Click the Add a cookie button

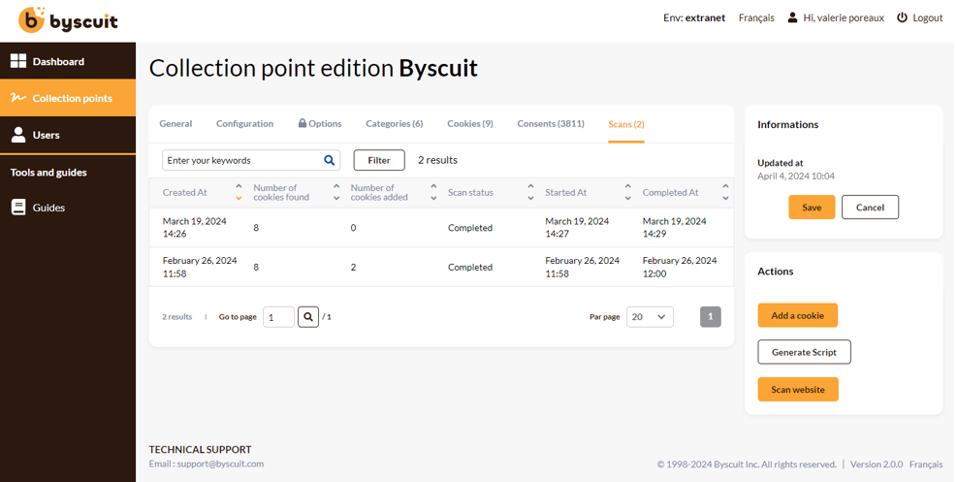click(798, 315)
